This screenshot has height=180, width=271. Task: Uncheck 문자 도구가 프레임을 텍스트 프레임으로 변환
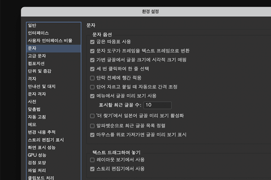click(x=92, y=51)
